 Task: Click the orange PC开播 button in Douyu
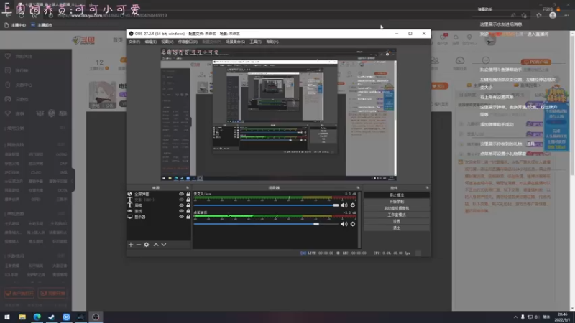pos(536,62)
